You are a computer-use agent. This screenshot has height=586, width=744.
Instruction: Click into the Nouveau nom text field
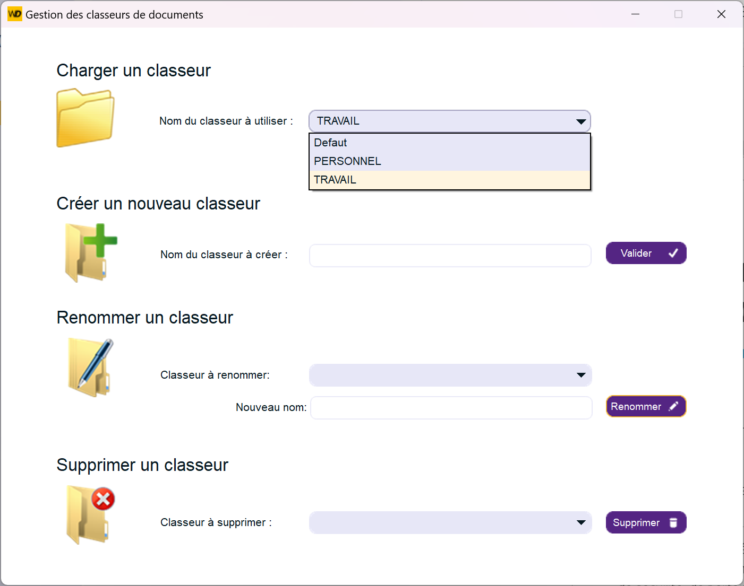pos(451,408)
